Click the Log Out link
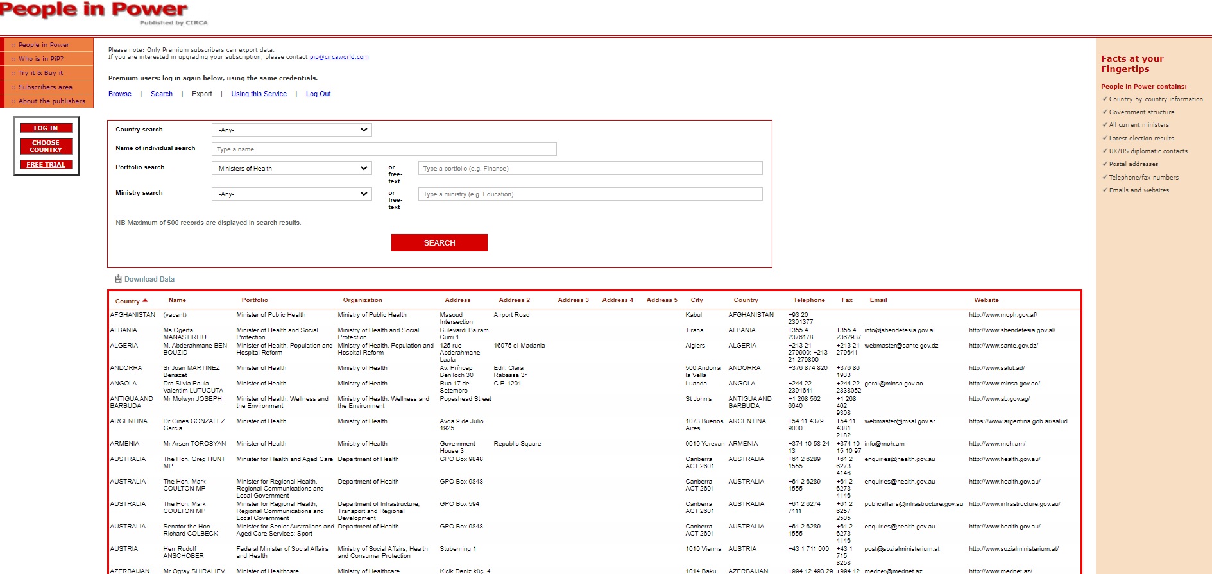The image size is (1212, 574). [318, 94]
